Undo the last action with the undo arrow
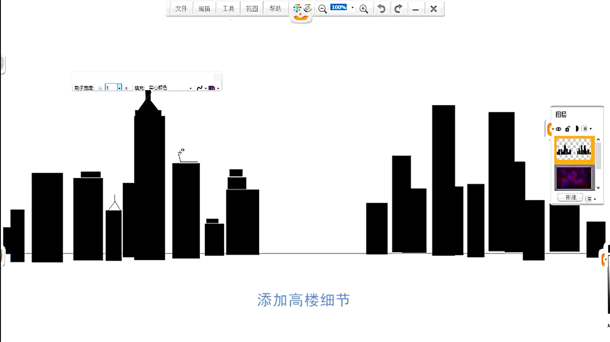Screen dimensions: 610x342 [x=381, y=9]
